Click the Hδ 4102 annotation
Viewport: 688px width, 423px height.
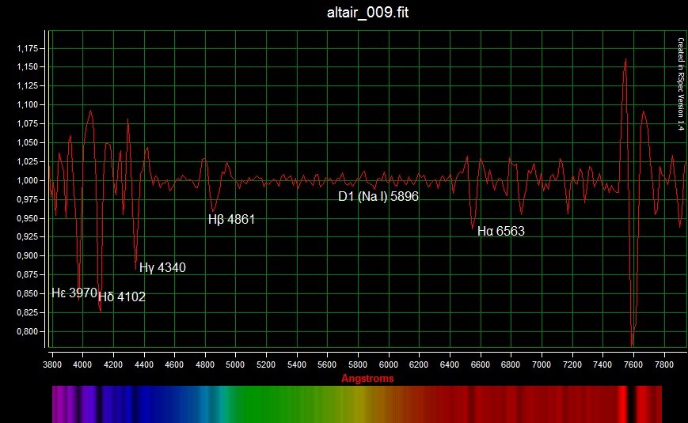122,296
